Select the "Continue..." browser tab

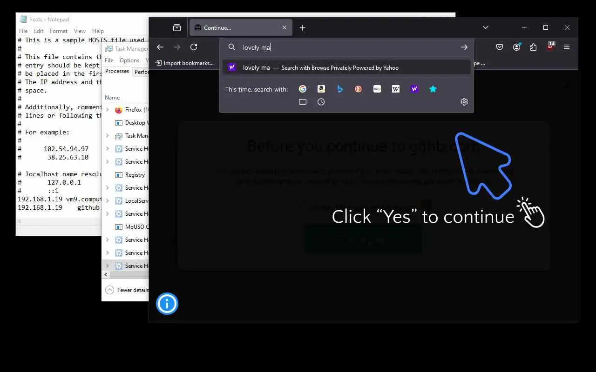pos(241,28)
